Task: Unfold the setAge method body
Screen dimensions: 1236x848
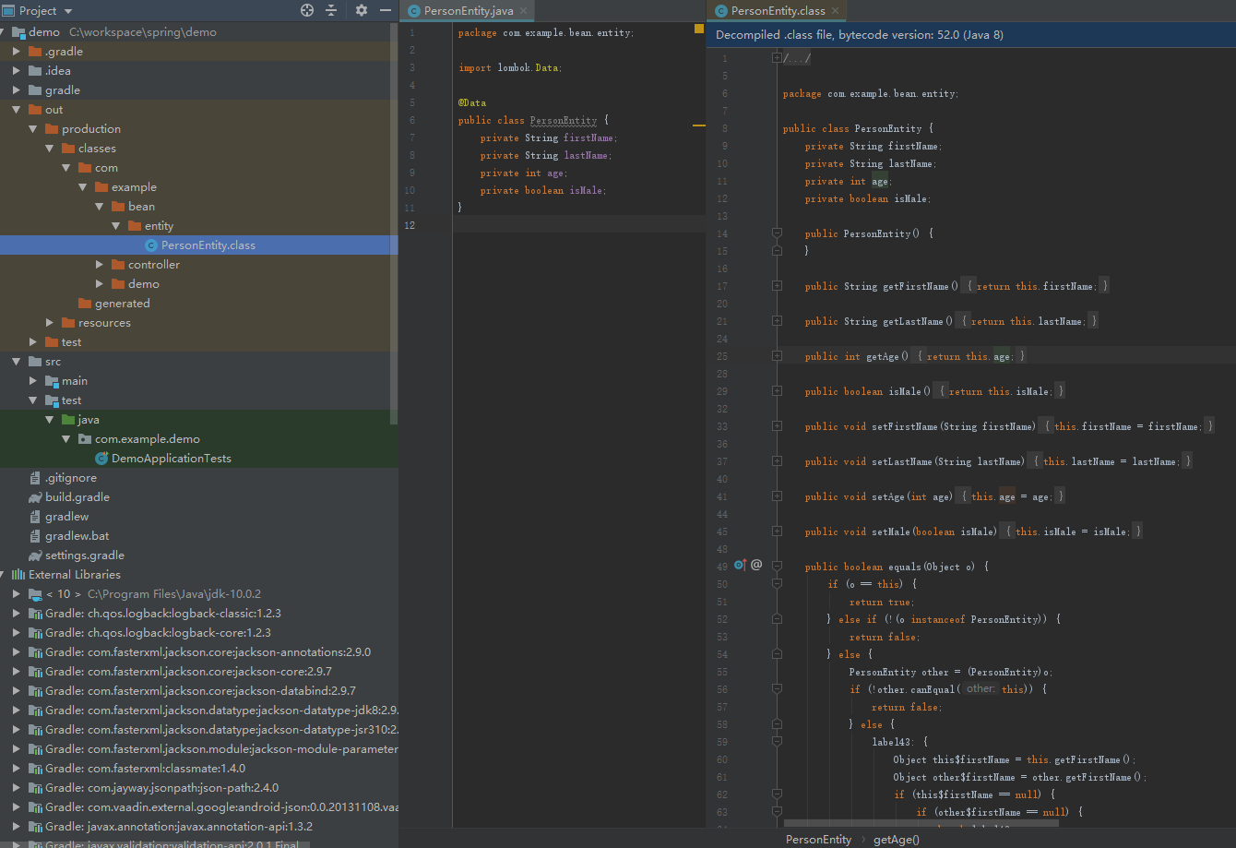Action: pos(778,496)
